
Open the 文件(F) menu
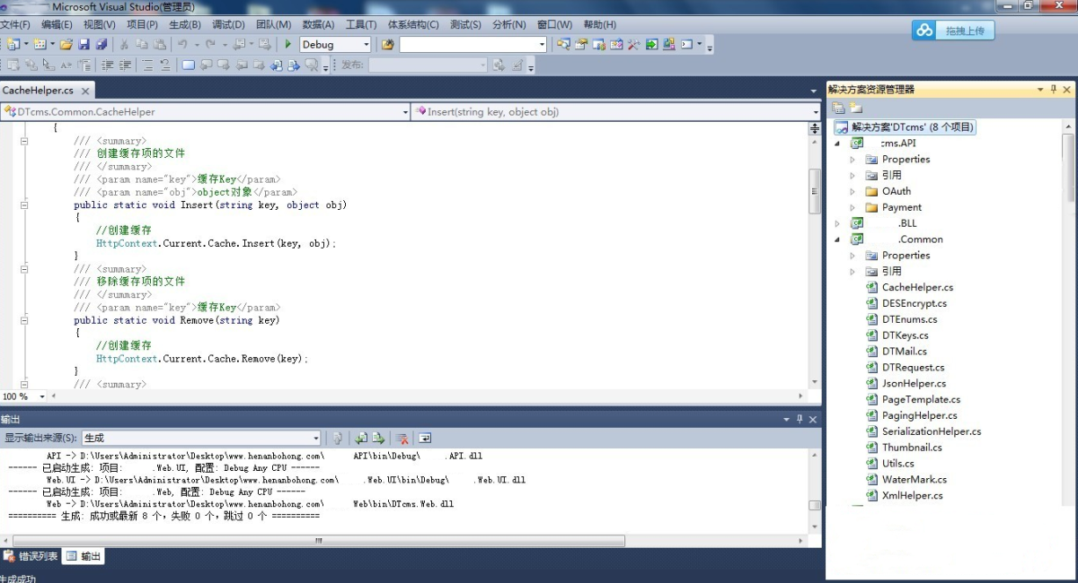pyautogui.click(x=14, y=24)
